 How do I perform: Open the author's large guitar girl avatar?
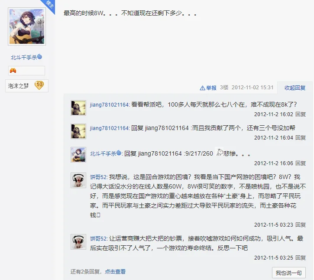click(27, 26)
